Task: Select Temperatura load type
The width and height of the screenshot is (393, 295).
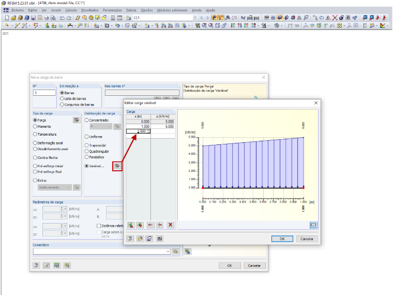Action: [35, 134]
